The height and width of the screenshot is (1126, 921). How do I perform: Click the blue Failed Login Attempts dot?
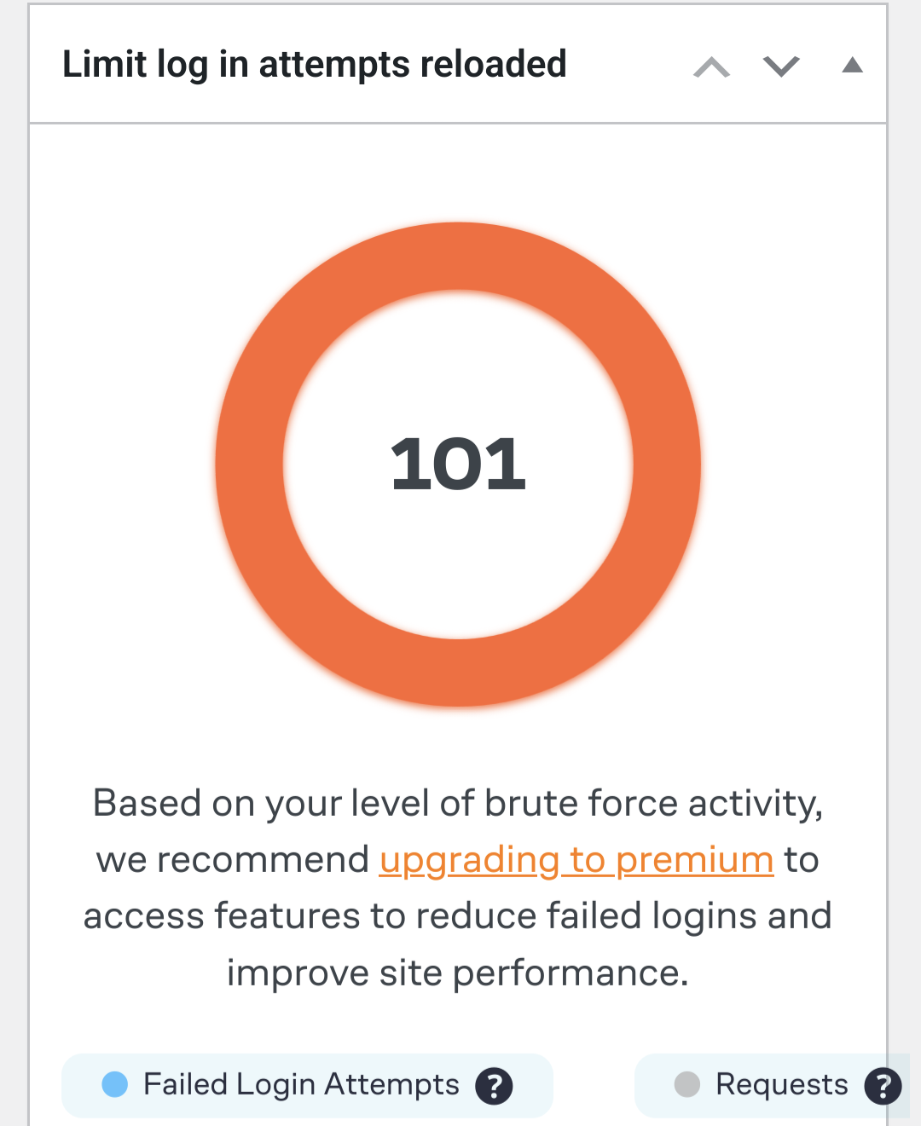(115, 1084)
